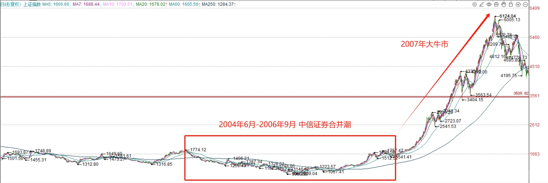Select the hand pan tool
This screenshot has height=183, width=548.
(x=503, y=4)
